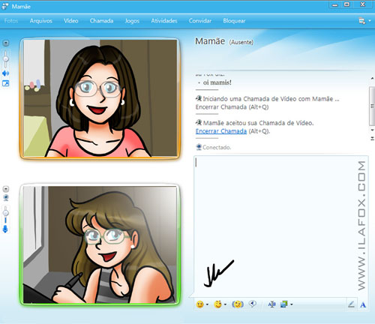Close the Mamãe conversation window
Screen dimensions: 375x324
coord(363,4)
